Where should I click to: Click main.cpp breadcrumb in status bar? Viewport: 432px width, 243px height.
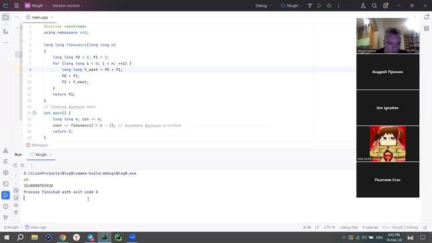[x=36, y=227]
